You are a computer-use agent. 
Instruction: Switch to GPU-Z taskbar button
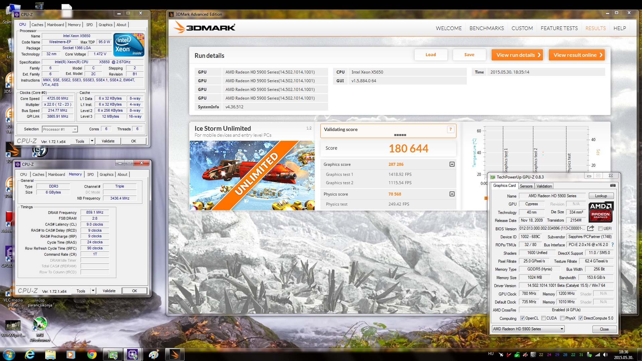point(113,354)
